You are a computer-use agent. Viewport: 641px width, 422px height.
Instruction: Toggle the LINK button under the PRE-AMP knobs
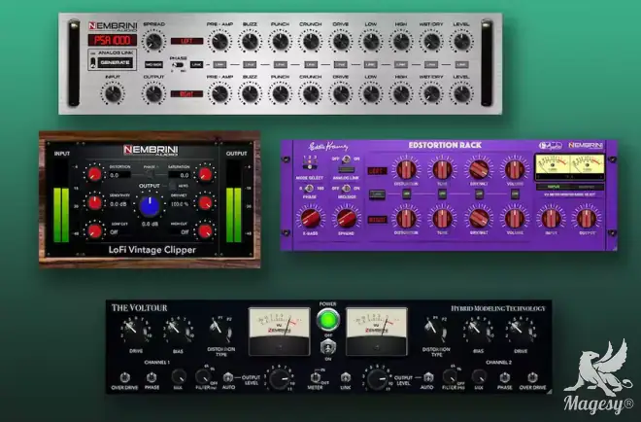tap(219, 65)
